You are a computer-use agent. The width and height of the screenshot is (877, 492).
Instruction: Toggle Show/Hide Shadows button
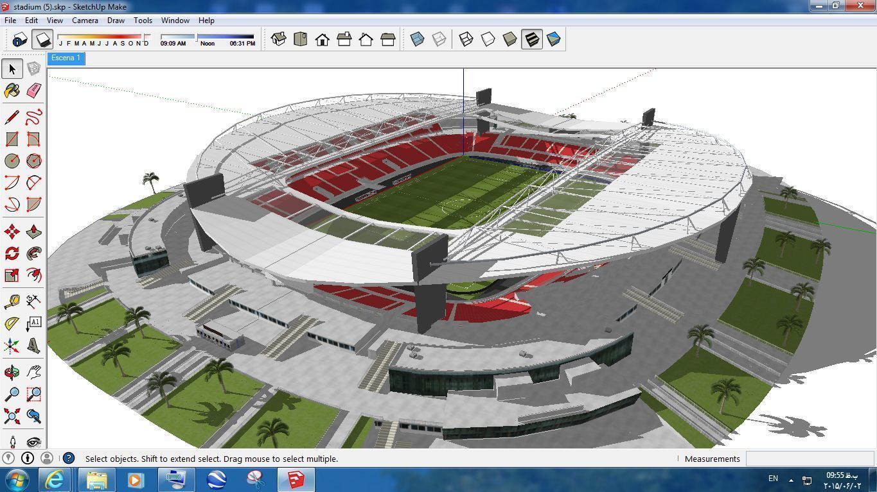click(43, 40)
